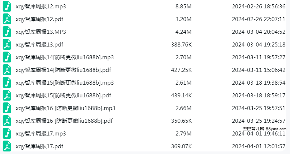290x154 pixels.
Task: Select xqy智库周报14[防断更微liu1688b].pdf filename
Action: pos(63,70)
